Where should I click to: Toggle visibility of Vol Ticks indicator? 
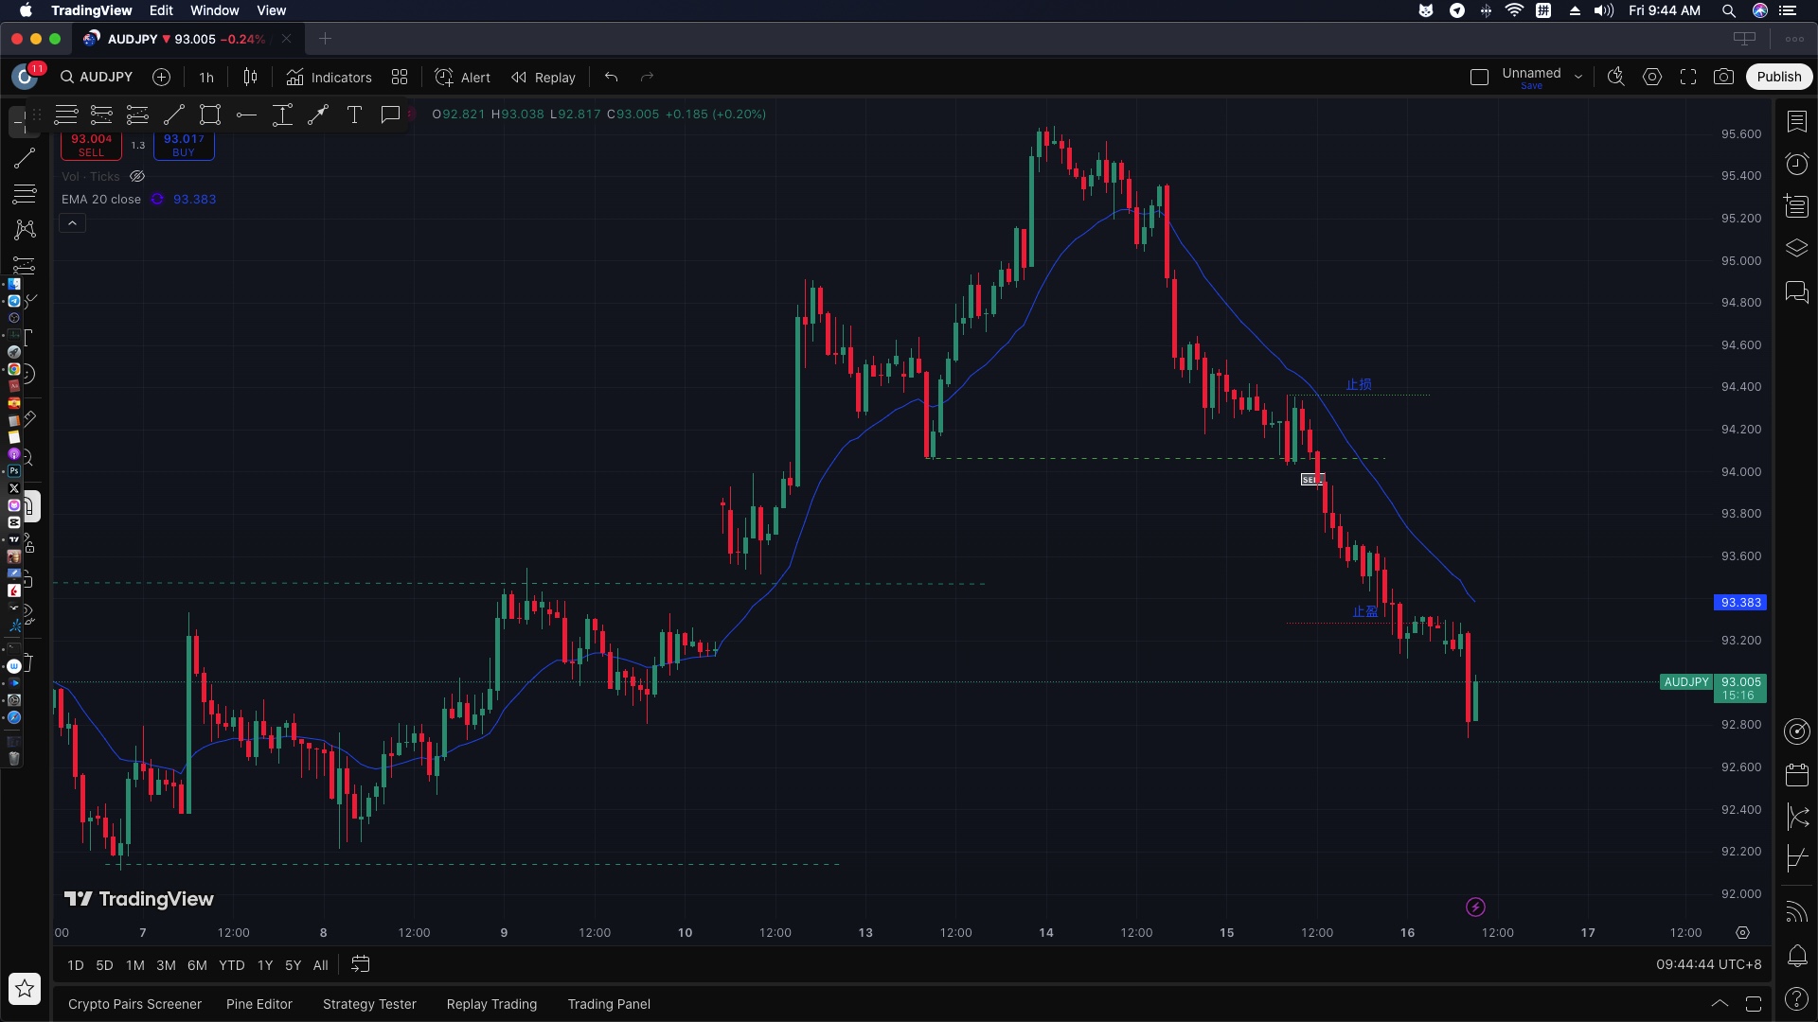pyautogui.click(x=137, y=177)
